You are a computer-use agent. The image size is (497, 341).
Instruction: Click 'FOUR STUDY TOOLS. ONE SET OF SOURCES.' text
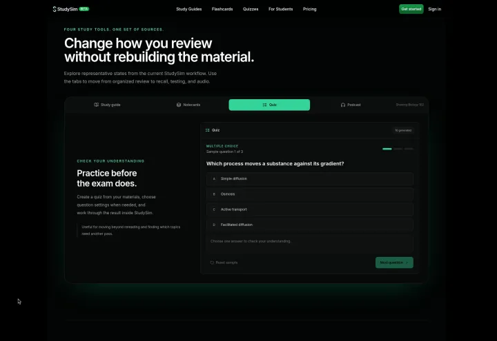(114, 30)
